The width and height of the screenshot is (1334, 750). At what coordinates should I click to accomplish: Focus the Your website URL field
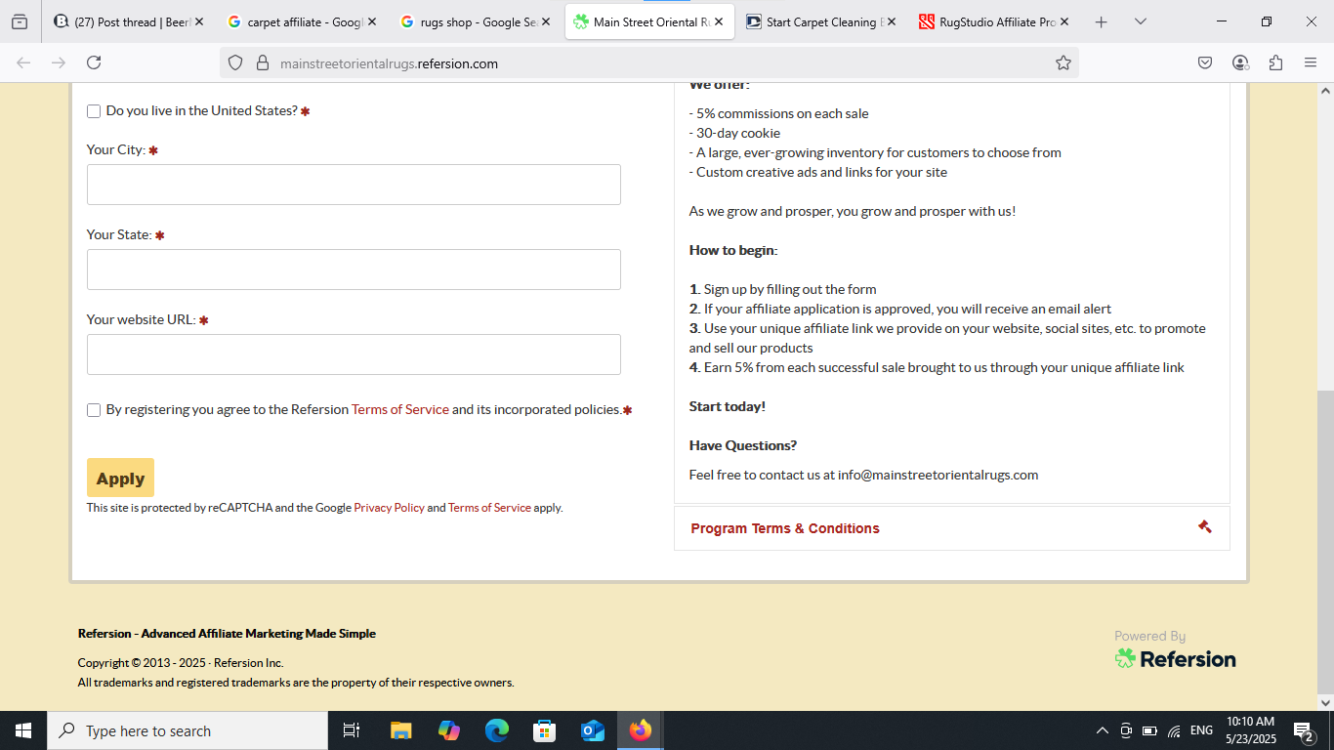(354, 354)
